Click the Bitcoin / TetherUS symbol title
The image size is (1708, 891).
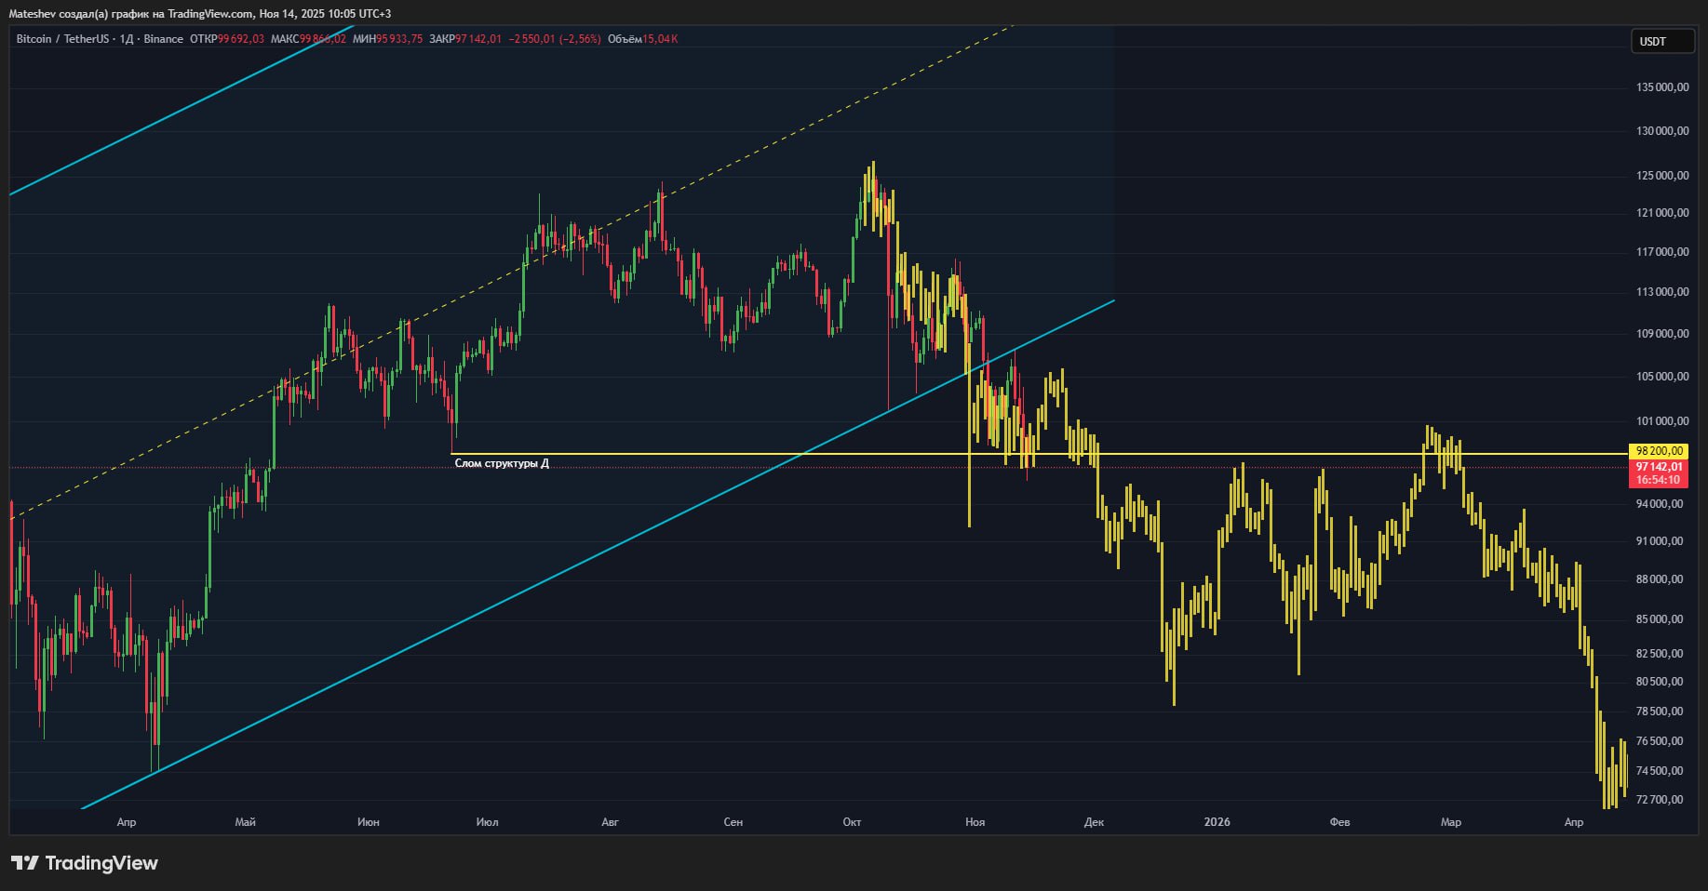[62, 39]
